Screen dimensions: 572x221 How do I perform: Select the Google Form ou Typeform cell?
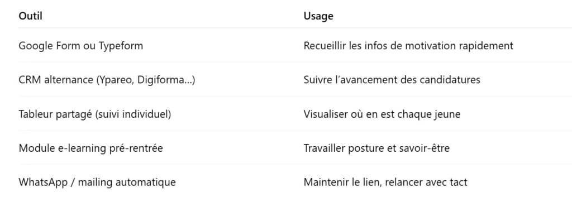click(80, 46)
